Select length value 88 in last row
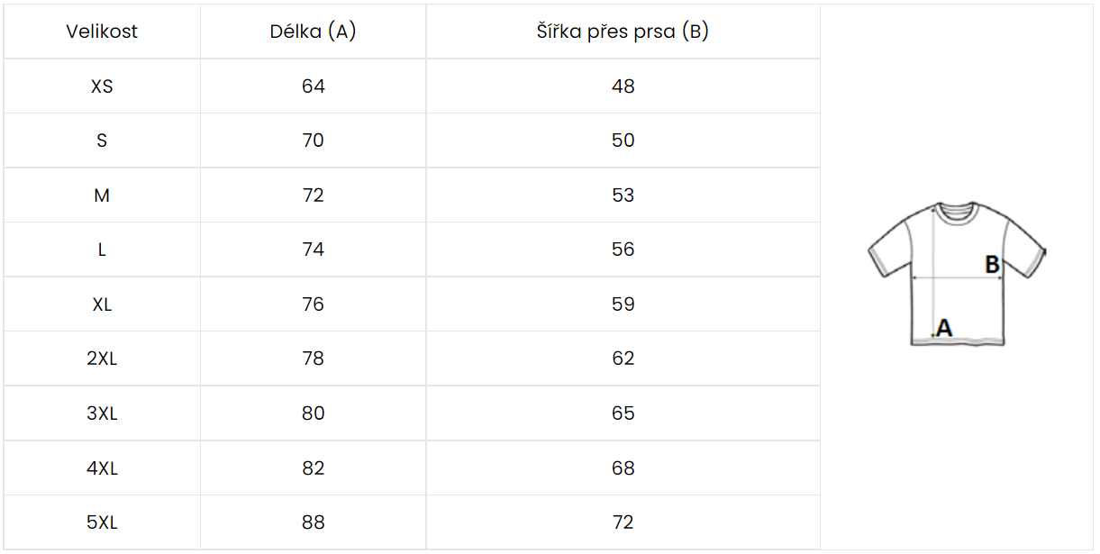Image resolution: width=1100 pixels, height=554 pixels. (313, 522)
